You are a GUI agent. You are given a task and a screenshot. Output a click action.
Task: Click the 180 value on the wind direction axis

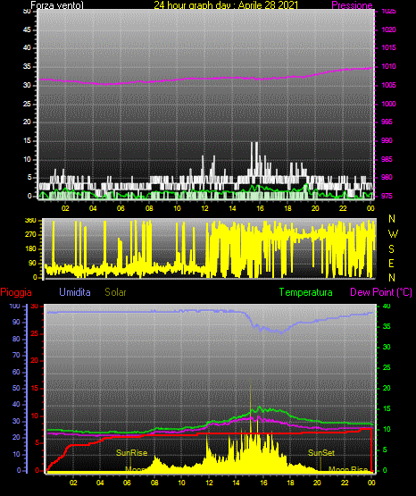(30, 249)
